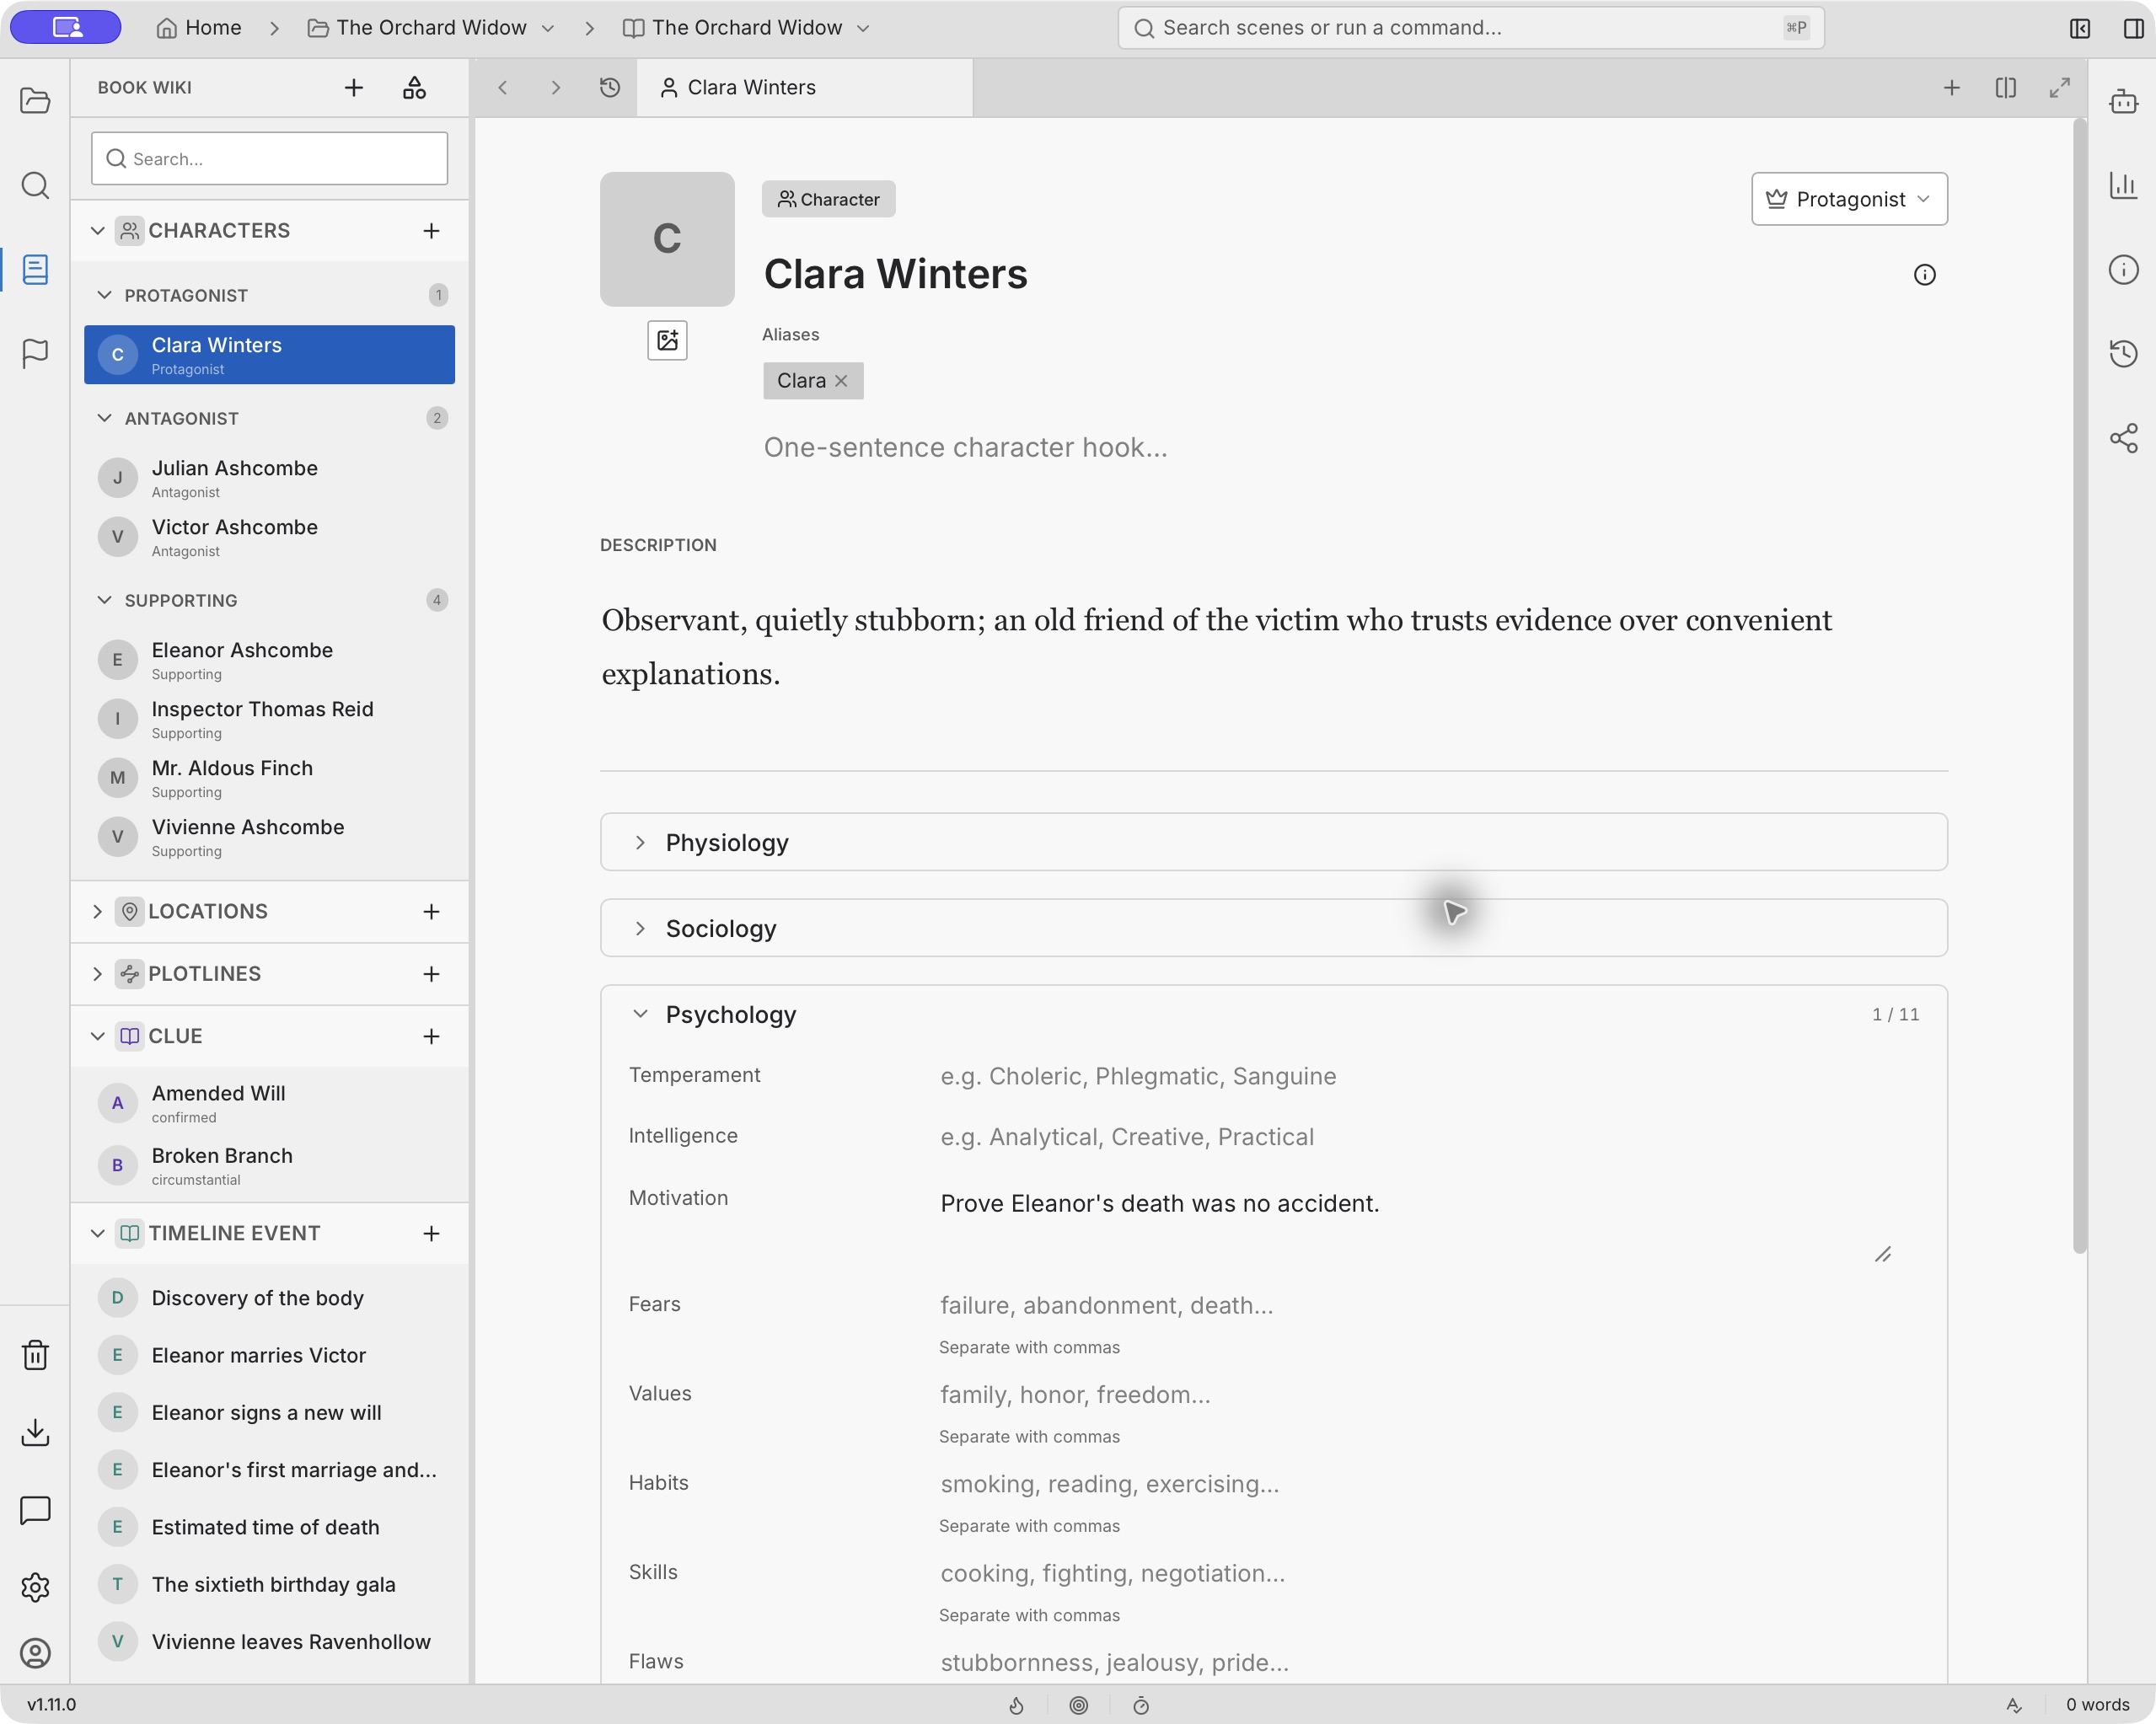Click the Temperament input field

1416,1076
